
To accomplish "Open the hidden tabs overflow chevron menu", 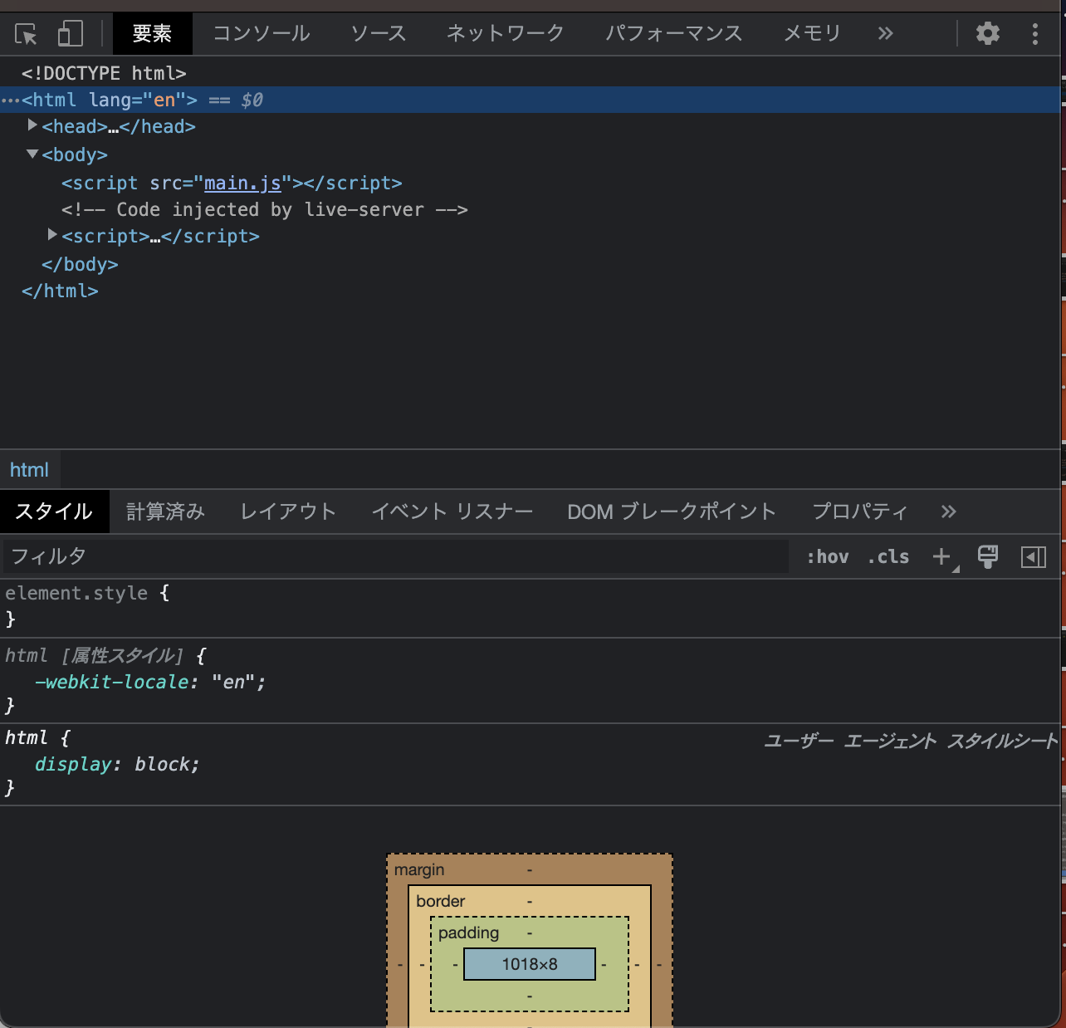I will pos(885,33).
